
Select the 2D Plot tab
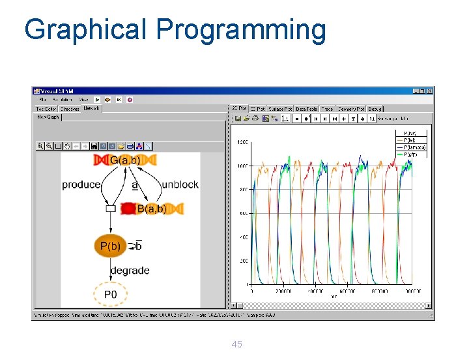tap(238, 108)
